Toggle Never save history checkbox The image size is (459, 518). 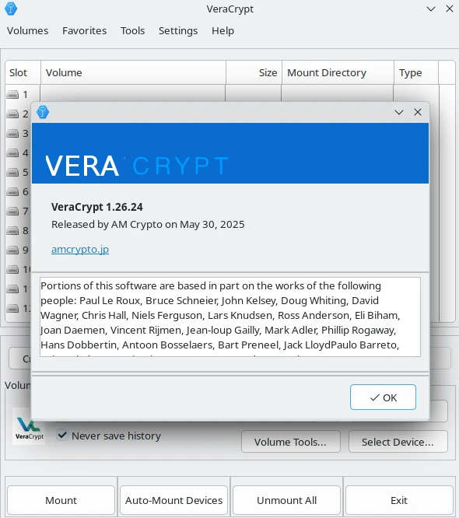(x=62, y=435)
